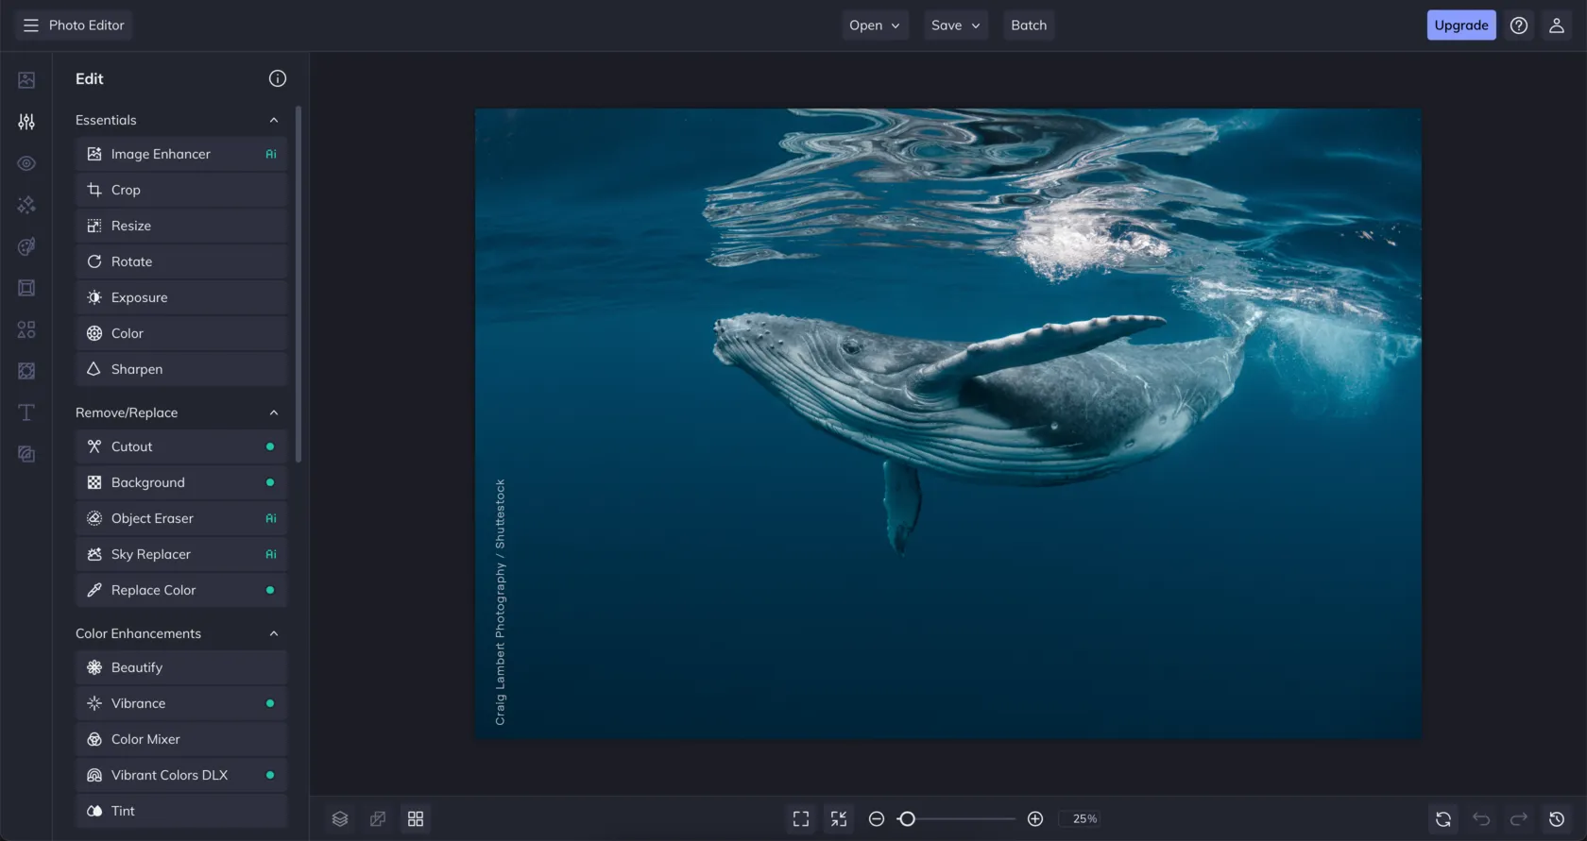Toggle the hamburger menu beside Photo Editor
This screenshot has width=1587, height=841.
pyautogui.click(x=31, y=25)
